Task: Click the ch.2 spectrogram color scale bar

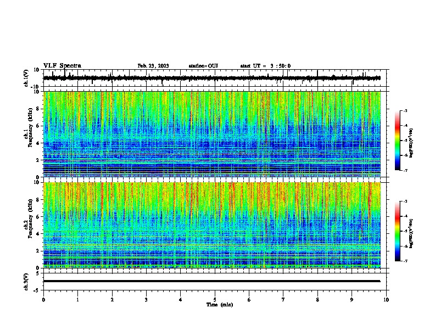Action: tap(397, 231)
